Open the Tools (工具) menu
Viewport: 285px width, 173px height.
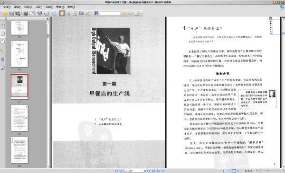38,7
